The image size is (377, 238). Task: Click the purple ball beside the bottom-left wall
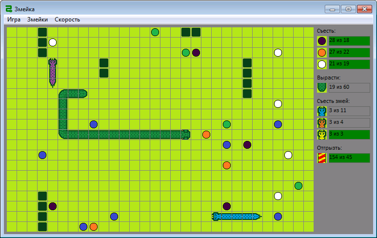coord(53,206)
